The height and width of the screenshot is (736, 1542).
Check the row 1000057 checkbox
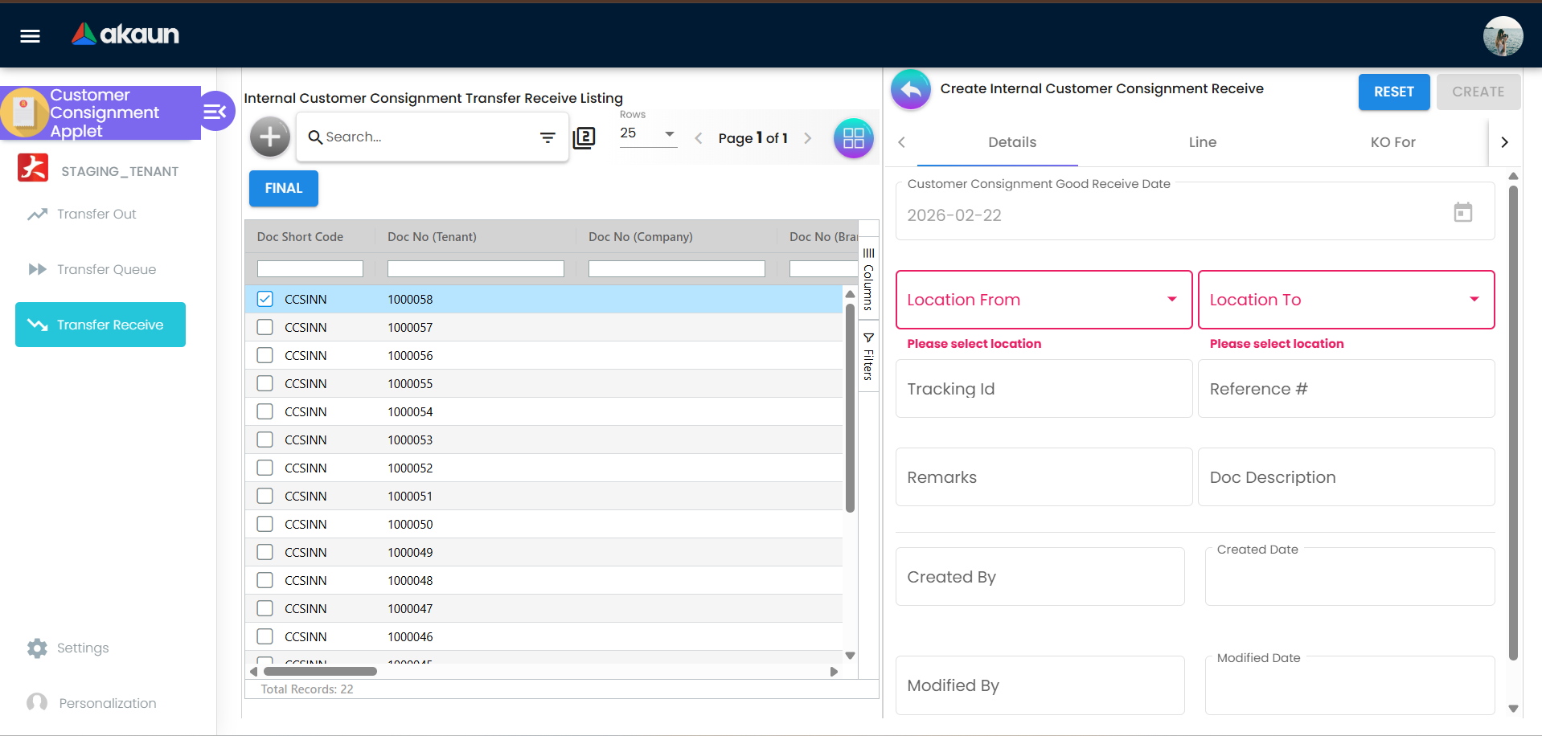point(265,327)
